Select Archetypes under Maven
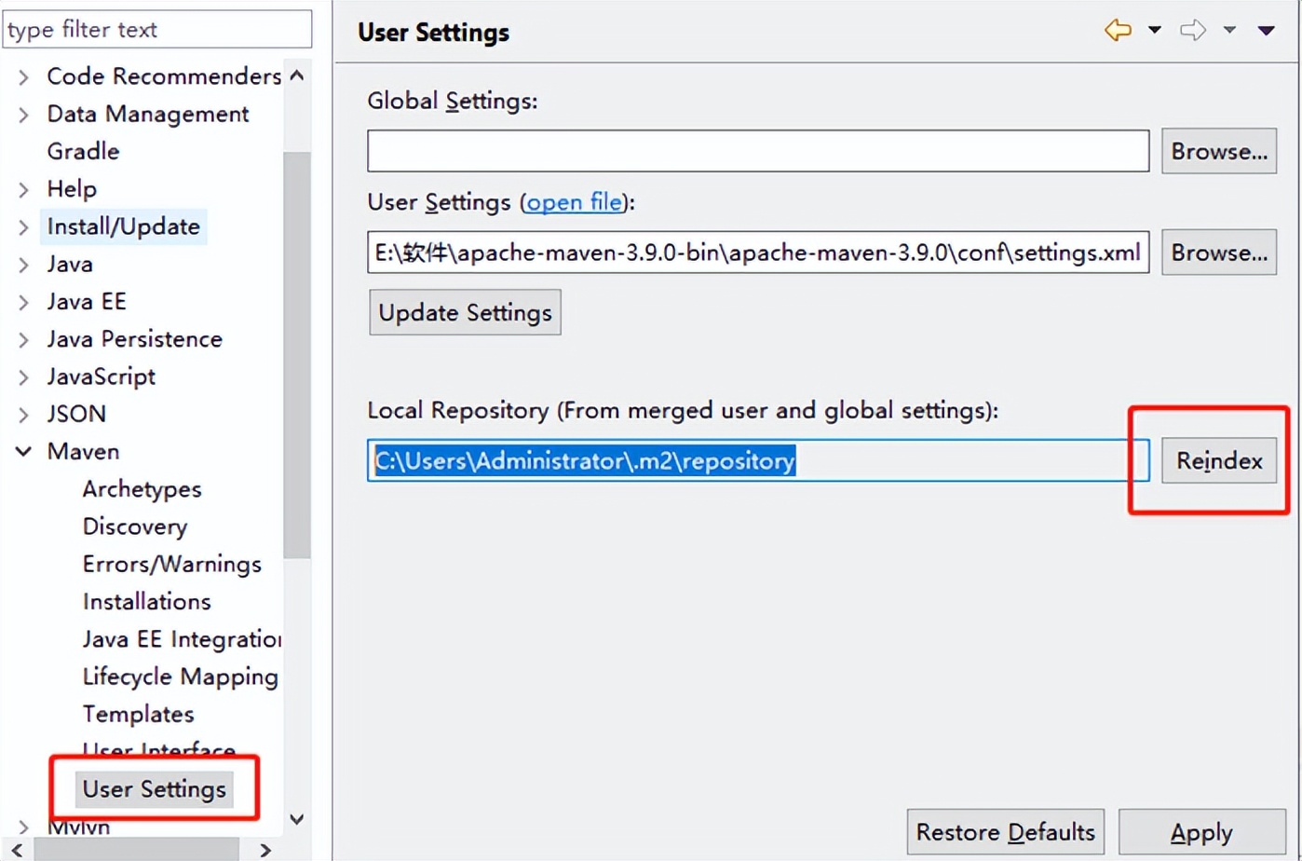The image size is (1302, 861). pyautogui.click(x=142, y=488)
